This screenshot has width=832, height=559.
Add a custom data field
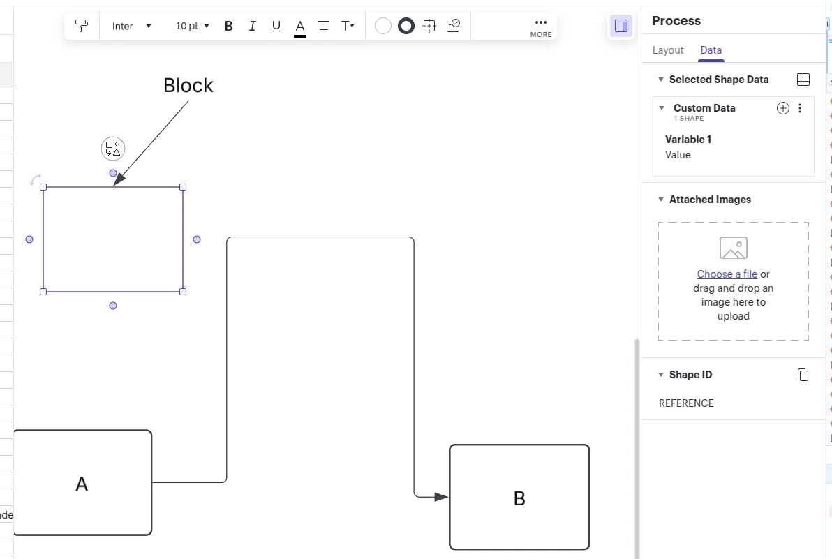tap(783, 108)
